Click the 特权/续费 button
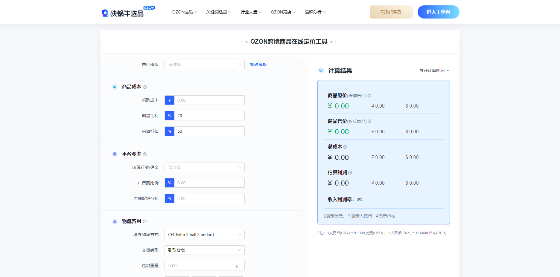Screen dimensions: 560x277 (391, 12)
